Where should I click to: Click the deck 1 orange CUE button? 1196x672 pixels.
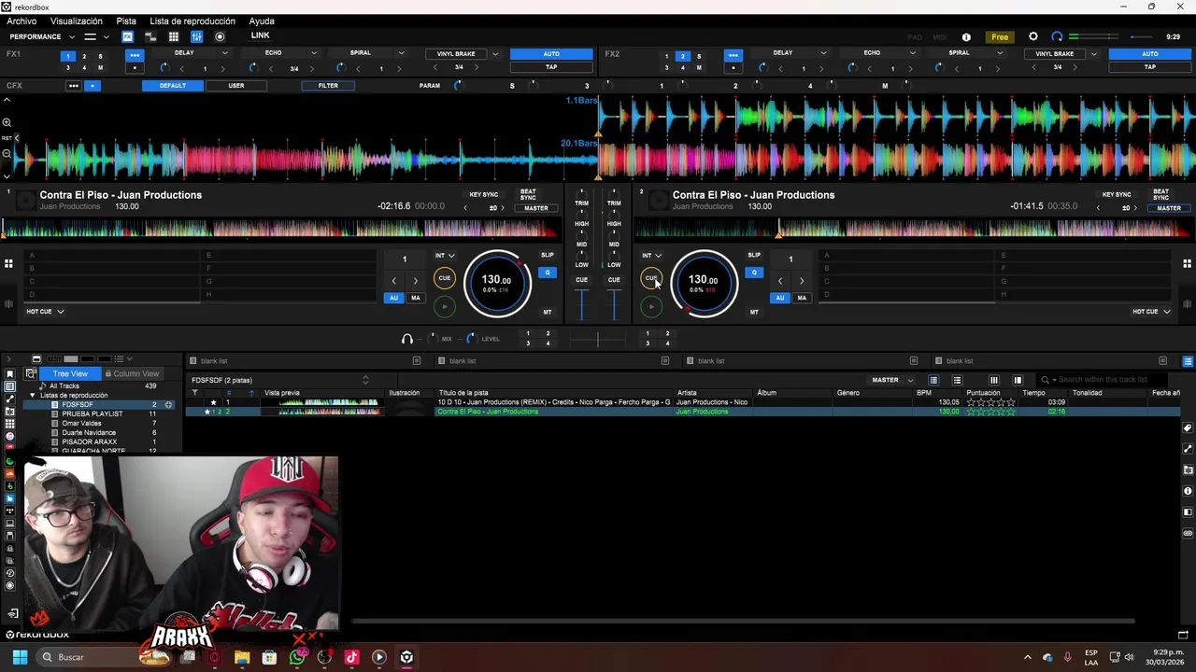pyautogui.click(x=445, y=278)
